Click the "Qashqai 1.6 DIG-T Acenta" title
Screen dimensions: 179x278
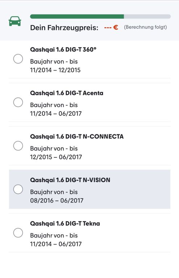coord(67,93)
